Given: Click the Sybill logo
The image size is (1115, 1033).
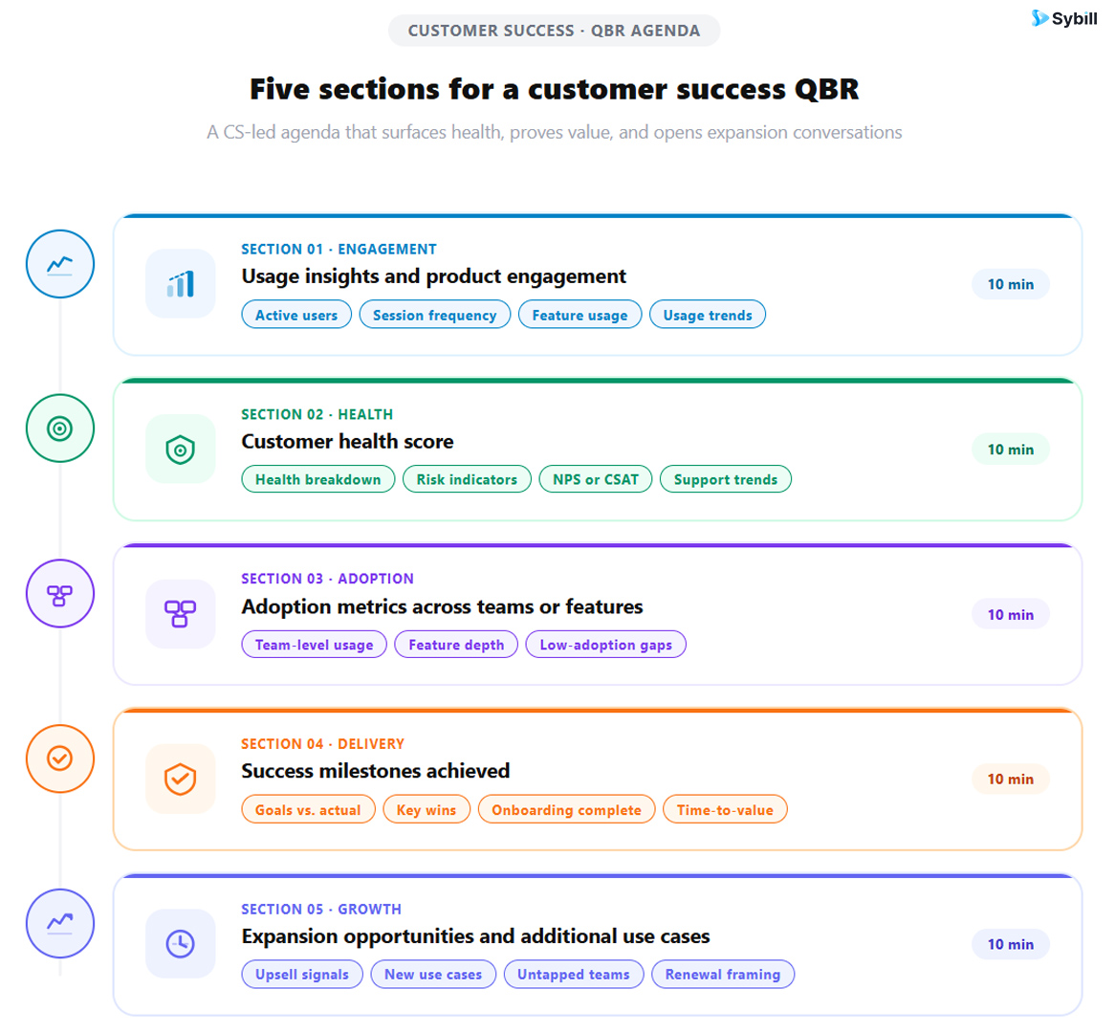Looking at the screenshot, I should click(x=1063, y=18).
